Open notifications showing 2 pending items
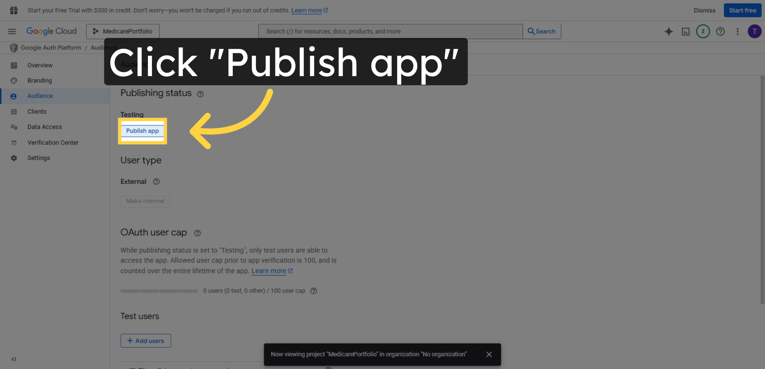765x369 pixels. click(703, 31)
